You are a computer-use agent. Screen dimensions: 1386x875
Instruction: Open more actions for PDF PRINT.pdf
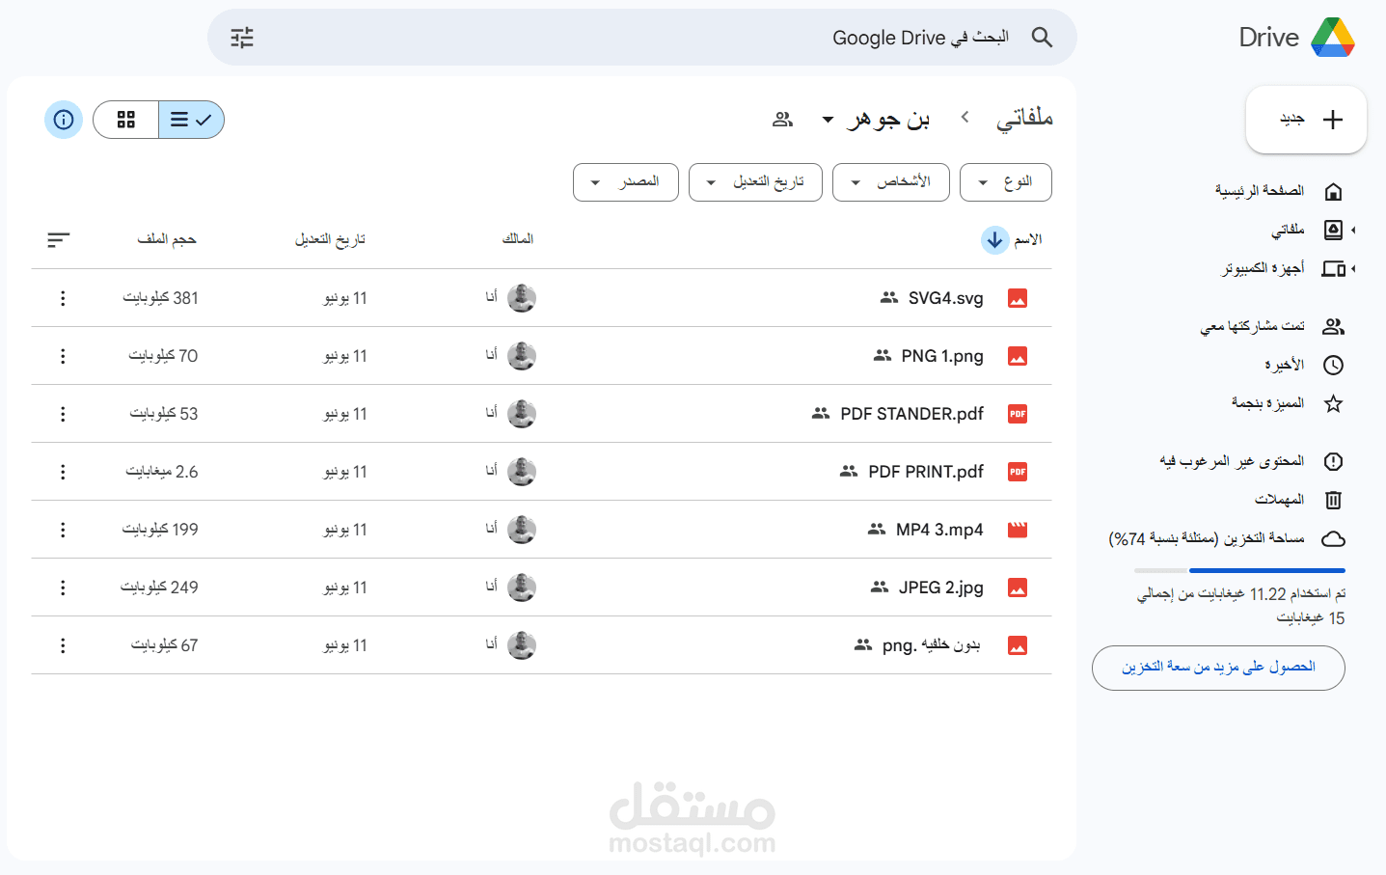63,472
